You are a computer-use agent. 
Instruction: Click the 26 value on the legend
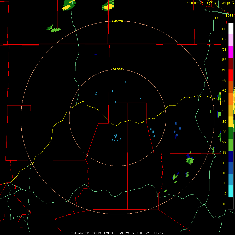click(224, 132)
